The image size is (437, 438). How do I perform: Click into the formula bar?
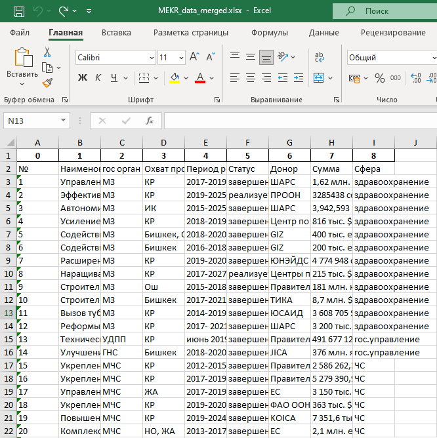click(301, 121)
